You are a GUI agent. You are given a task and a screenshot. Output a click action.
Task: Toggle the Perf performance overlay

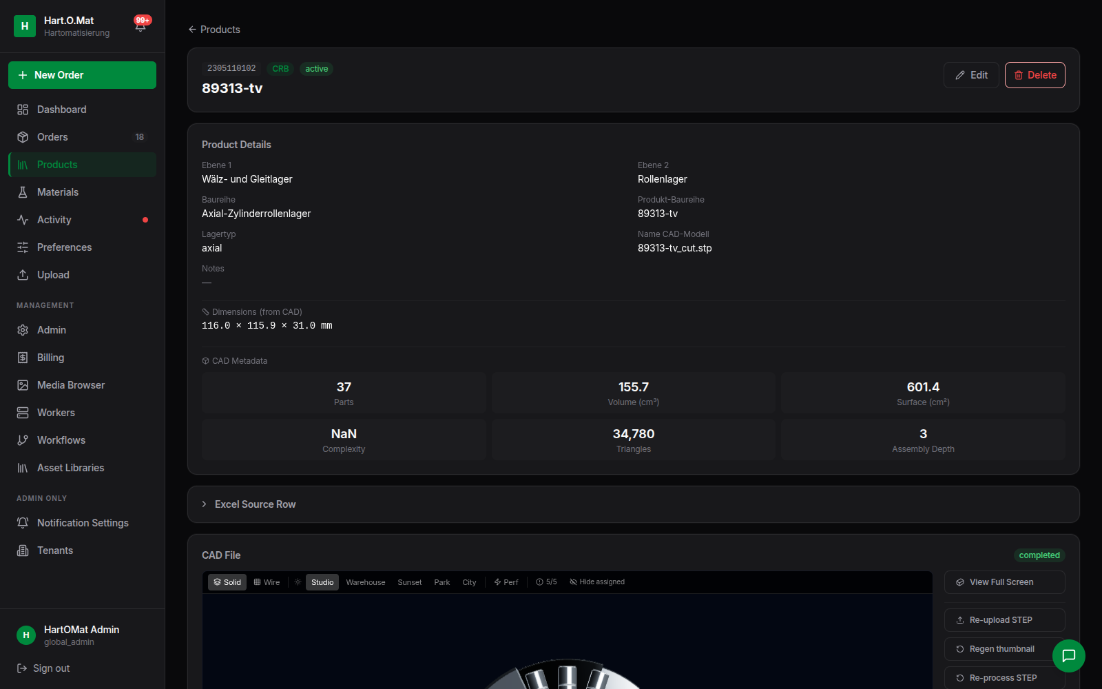pyautogui.click(x=506, y=582)
